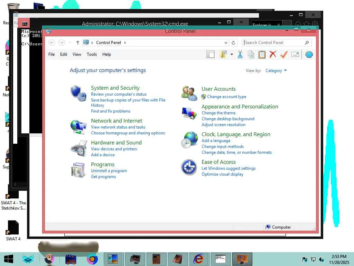Click Change the theme link

218,113
